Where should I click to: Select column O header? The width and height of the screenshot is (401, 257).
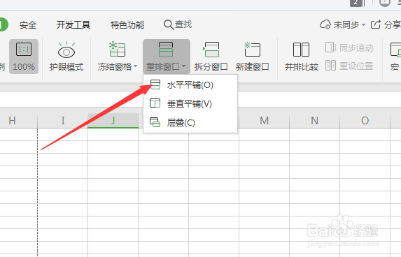coord(365,120)
